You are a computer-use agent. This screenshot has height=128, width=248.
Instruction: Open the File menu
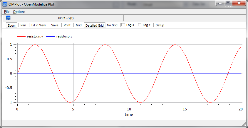(x=7, y=12)
